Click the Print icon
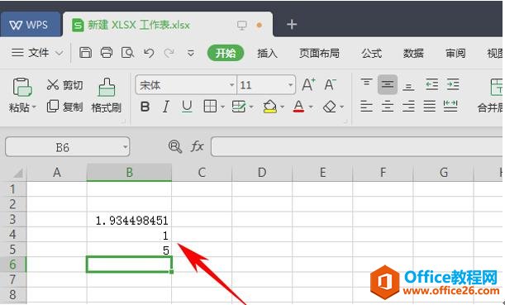505x305 pixels. click(107, 53)
